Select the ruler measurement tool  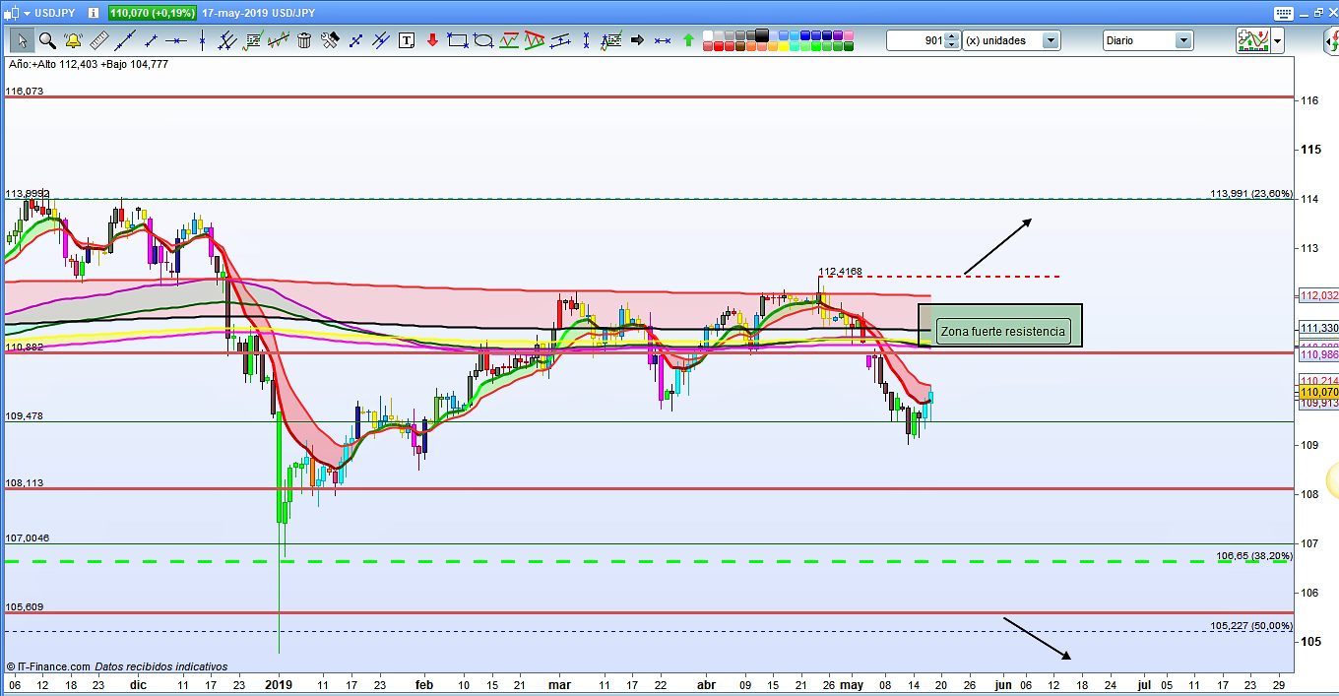coord(98,40)
